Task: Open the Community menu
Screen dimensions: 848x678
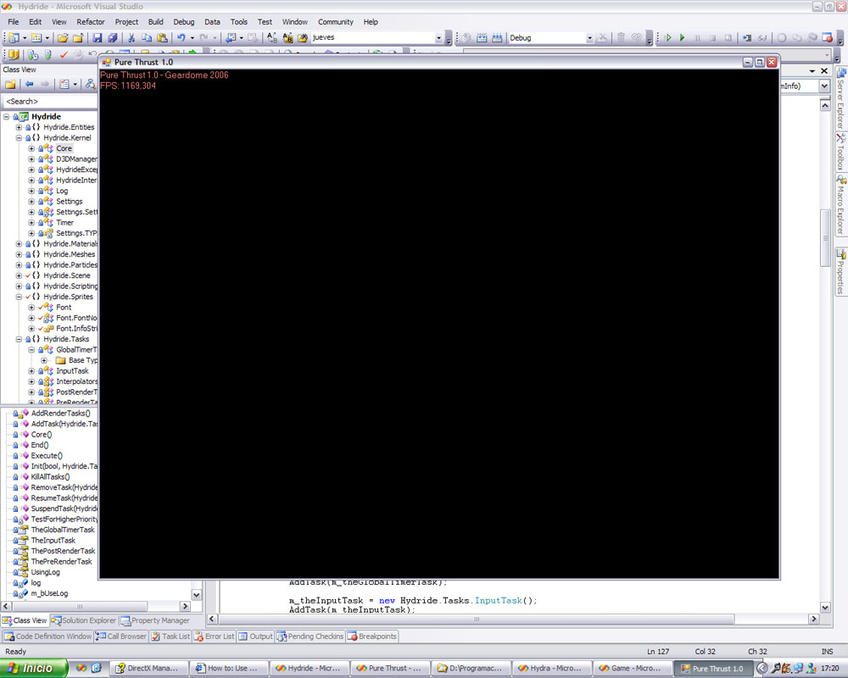Action: [335, 22]
